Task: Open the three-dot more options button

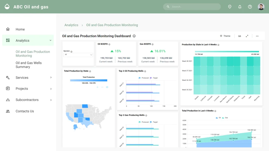Action: point(257,36)
